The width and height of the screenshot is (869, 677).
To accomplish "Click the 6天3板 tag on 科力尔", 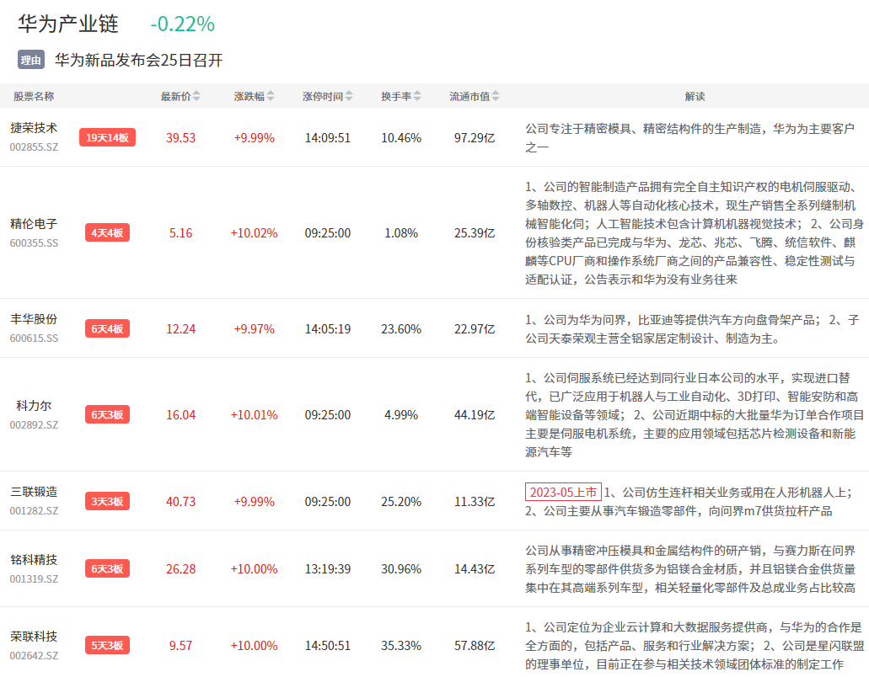I will [108, 414].
